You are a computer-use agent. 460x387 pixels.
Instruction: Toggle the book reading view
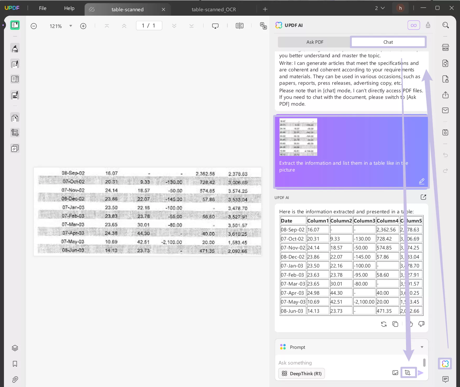click(239, 26)
